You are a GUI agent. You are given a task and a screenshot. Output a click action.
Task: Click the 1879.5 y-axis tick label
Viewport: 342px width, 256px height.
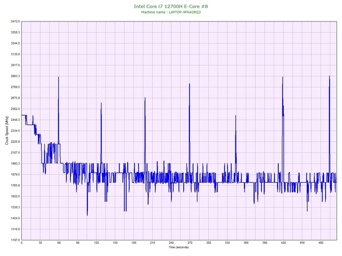click(x=15, y=174)
